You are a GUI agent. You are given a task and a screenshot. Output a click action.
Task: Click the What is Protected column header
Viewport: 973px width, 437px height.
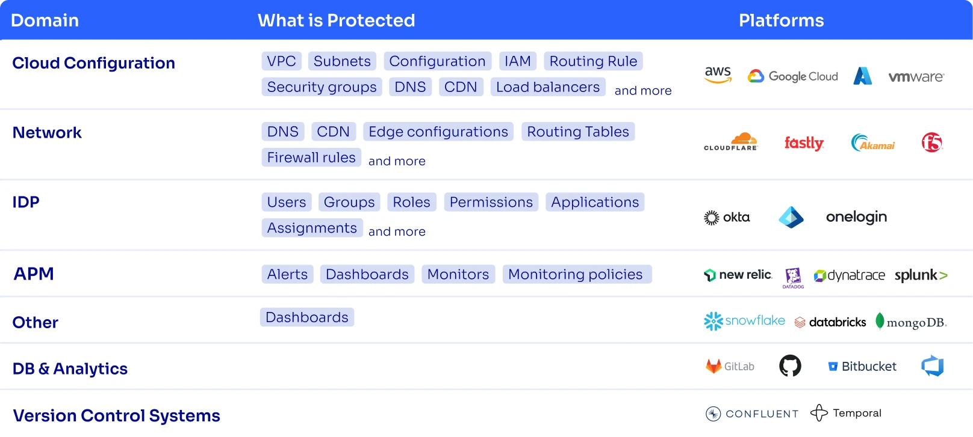pyautogui.click(x=336, y=20)
